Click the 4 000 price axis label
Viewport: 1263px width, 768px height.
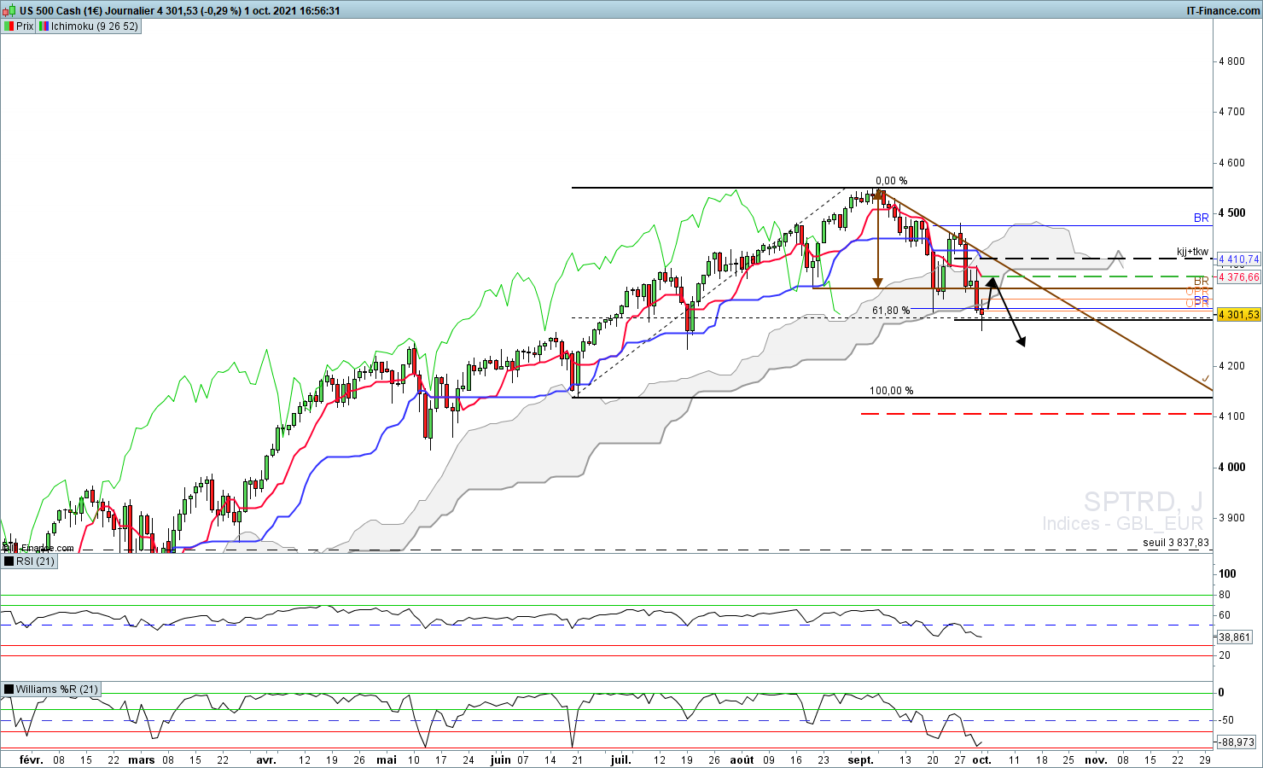click(x=1232, y=468)
